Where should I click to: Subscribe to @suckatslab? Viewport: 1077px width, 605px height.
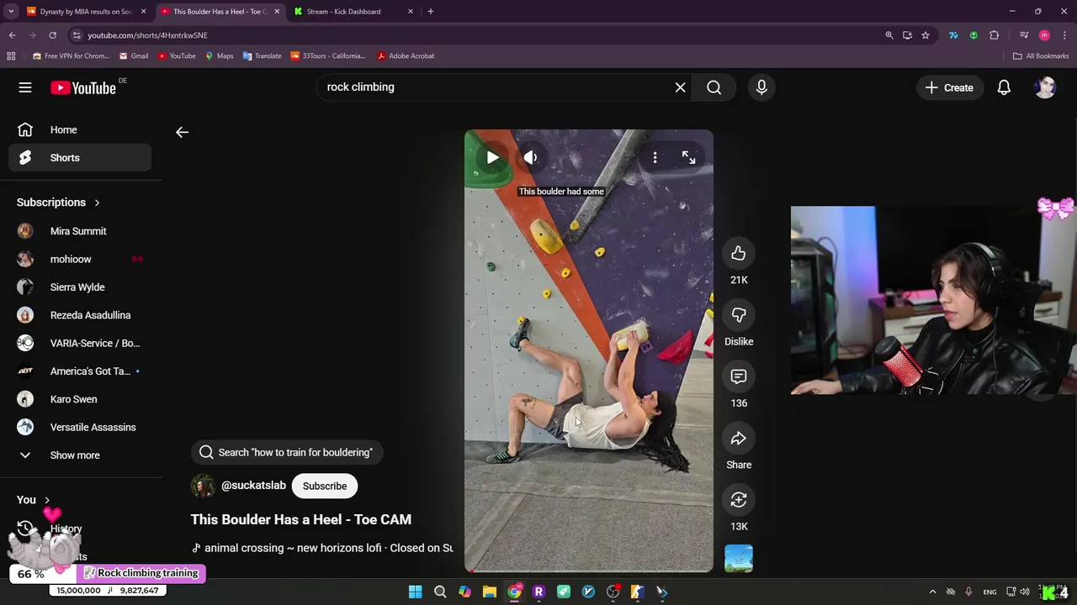325,486
